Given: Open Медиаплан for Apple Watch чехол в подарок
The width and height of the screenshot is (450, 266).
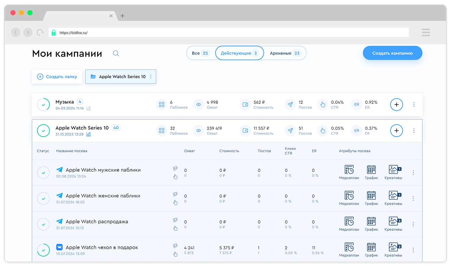Looking at the screenshot, I should coord(349,250).
